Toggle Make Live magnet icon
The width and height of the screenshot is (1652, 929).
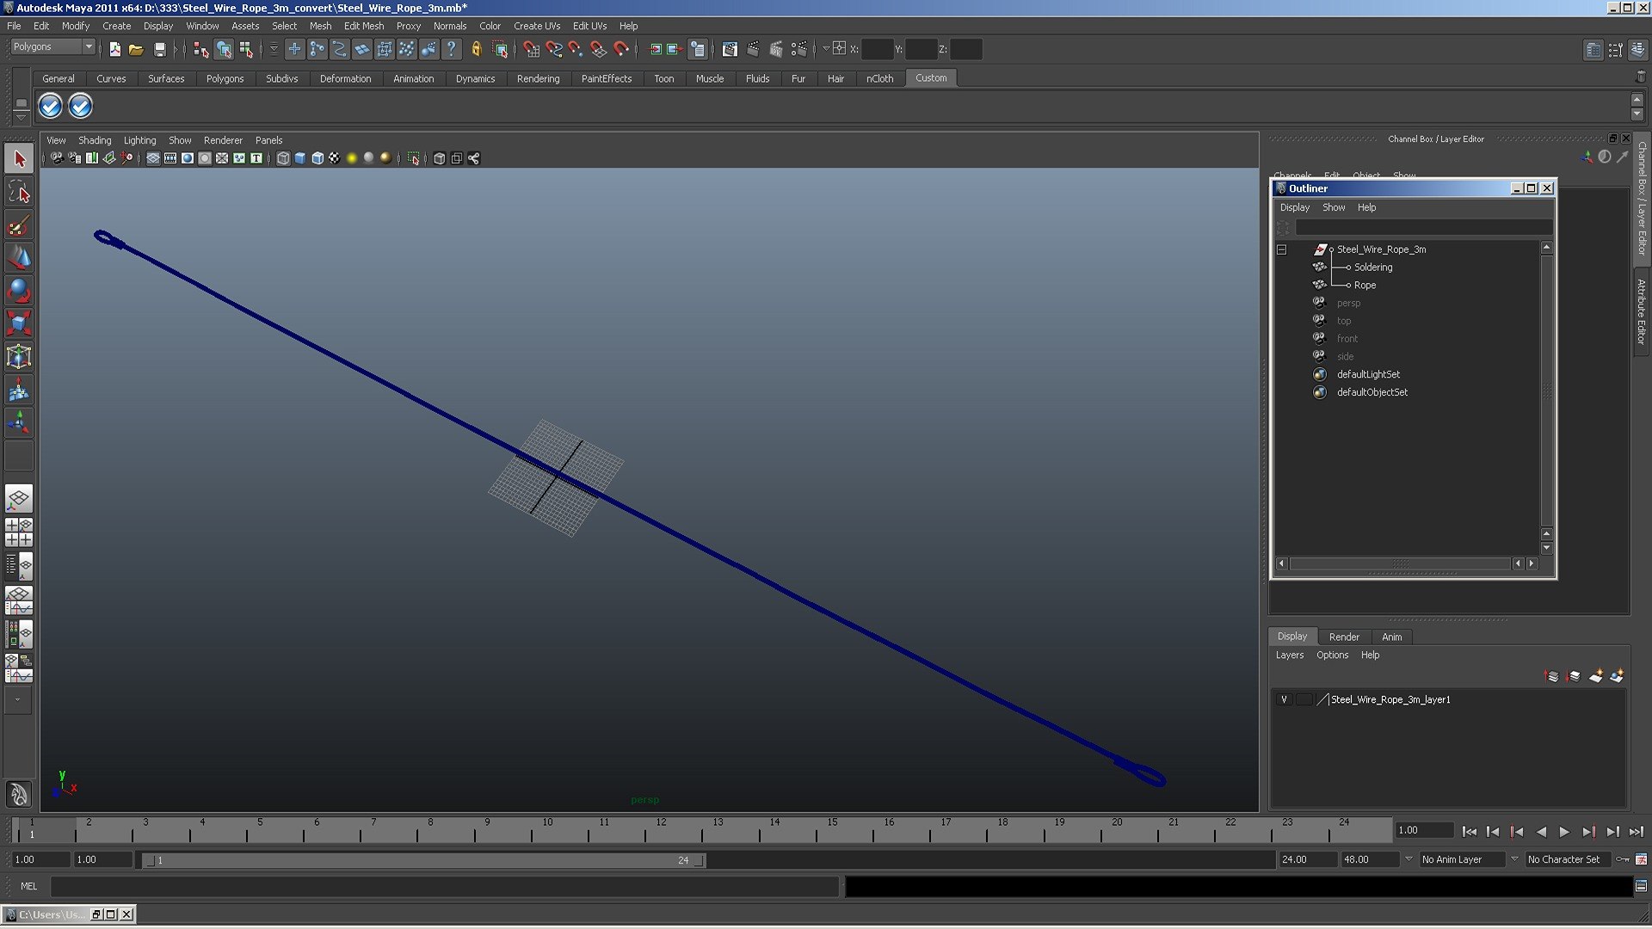coord(621,50)
